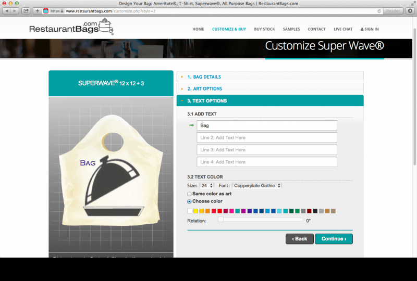This screenshot has height=281, width=417.
Task: Open Contact nav item
Action: tap(316, 29)
